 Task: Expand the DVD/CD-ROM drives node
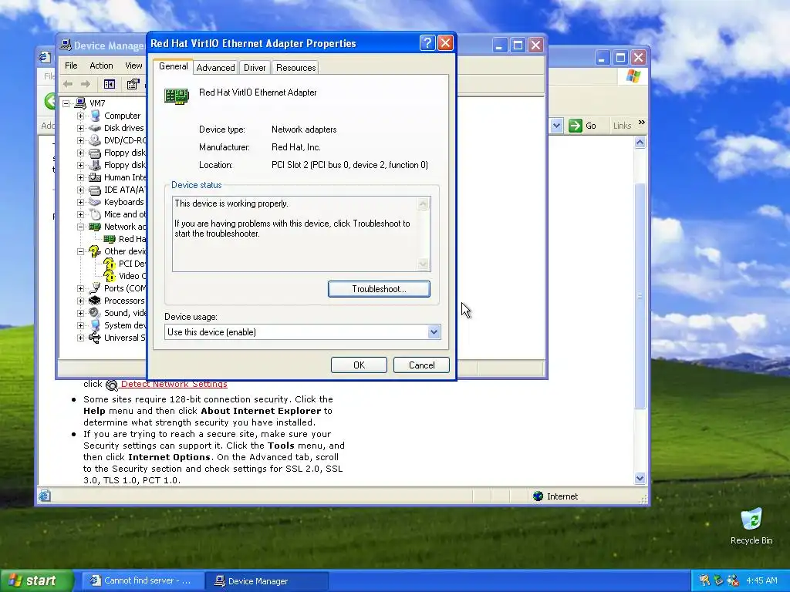pos(80,140)
